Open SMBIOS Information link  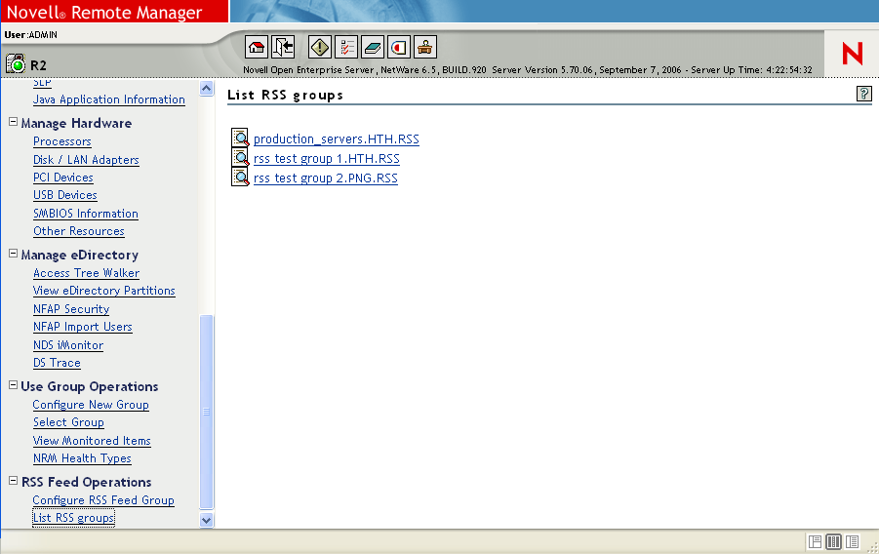[x=86, y=214]
